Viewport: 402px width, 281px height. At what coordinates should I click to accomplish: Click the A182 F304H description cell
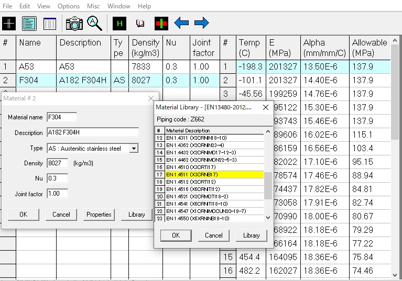click(83, 81)
